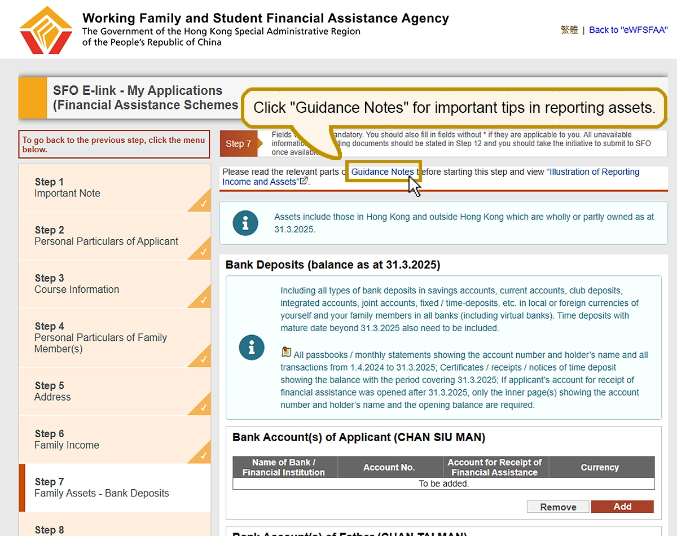Click the info icon beside assets notice
The width and height of the screenshot is (677, 536).
pyautogui.click(x=245, y=223)
